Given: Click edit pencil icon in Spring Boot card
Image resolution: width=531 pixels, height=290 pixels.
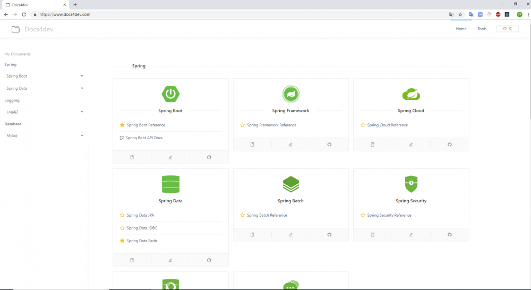Looking at the screenshot, I should 170,157.
